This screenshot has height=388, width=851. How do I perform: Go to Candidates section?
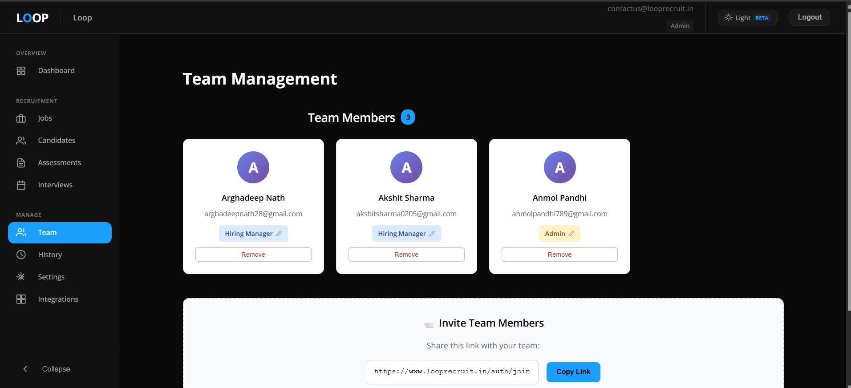pyautogui.click(x=60, y=141)
